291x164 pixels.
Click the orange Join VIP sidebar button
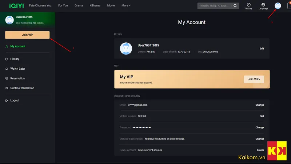point(27,35)
